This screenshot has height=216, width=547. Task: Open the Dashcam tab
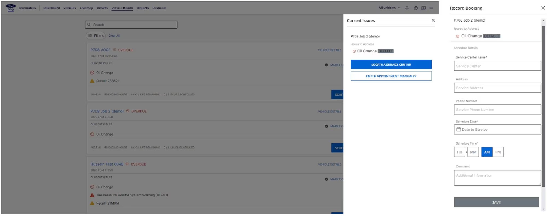(159, 8)
